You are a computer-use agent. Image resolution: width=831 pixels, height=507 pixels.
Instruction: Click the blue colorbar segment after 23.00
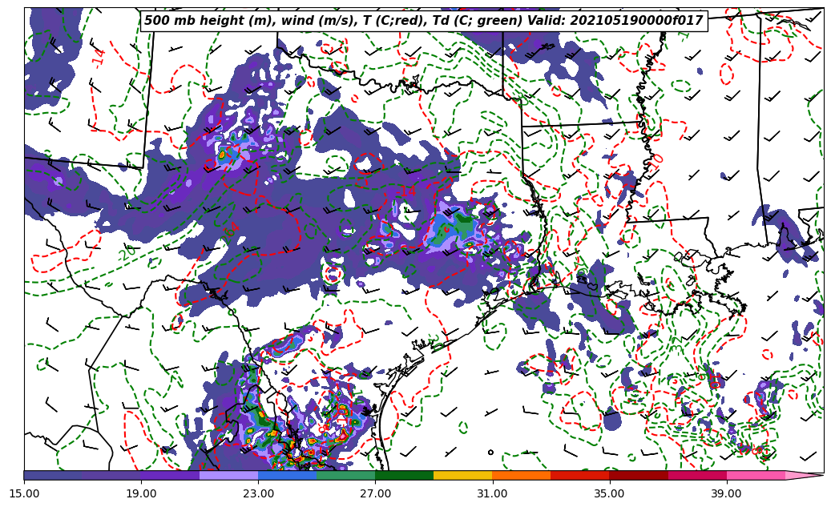287,475
